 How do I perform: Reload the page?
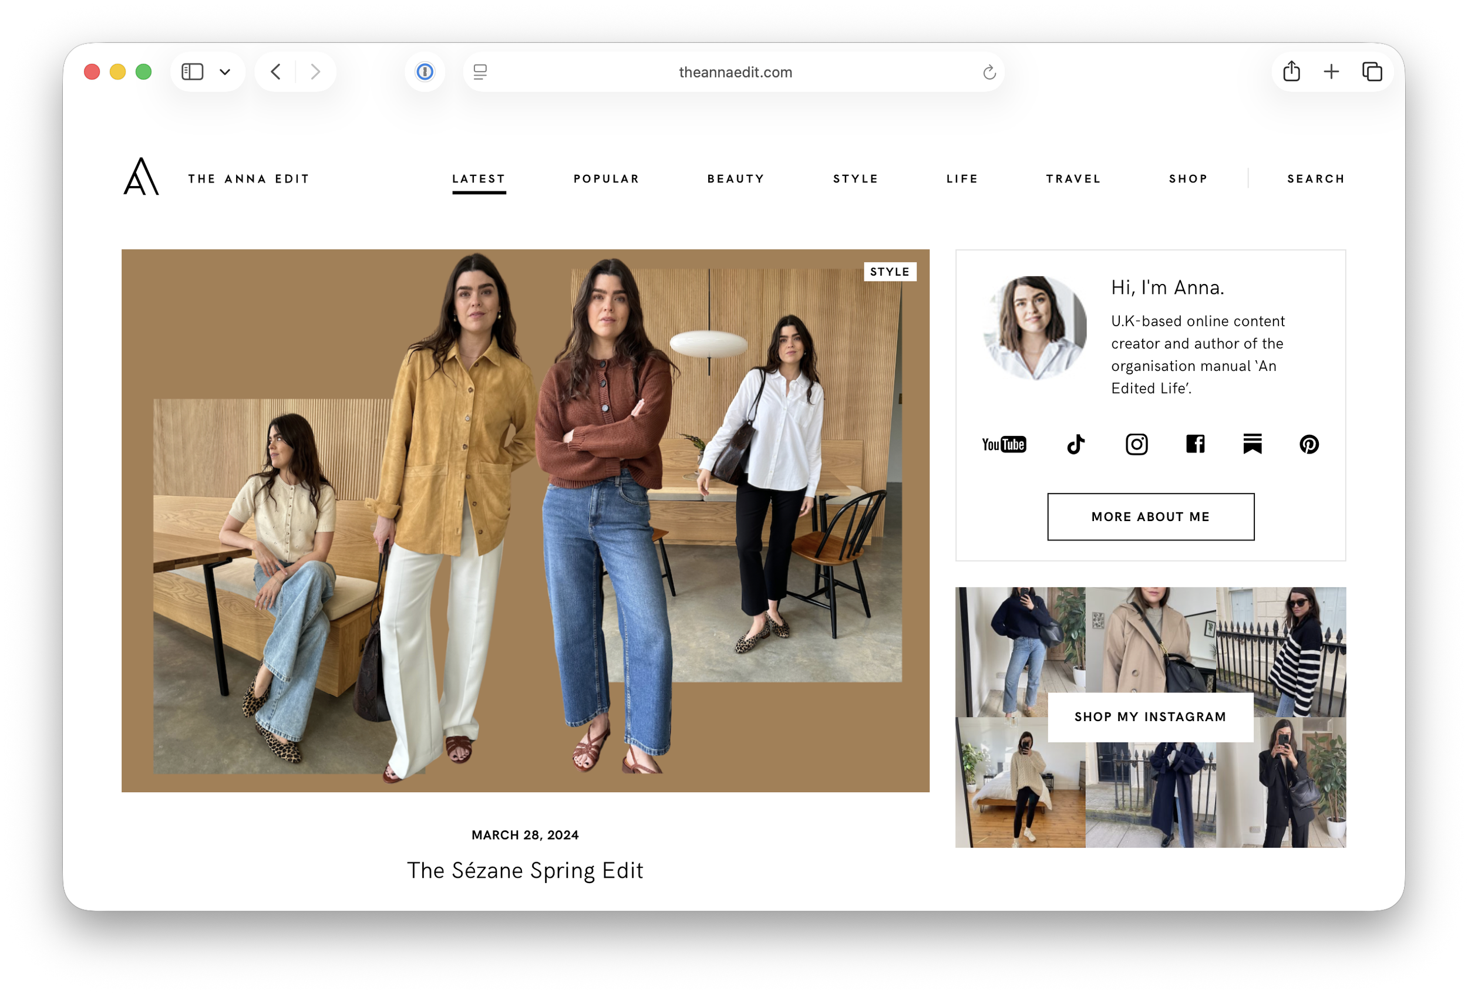click(x=989, y=73)
